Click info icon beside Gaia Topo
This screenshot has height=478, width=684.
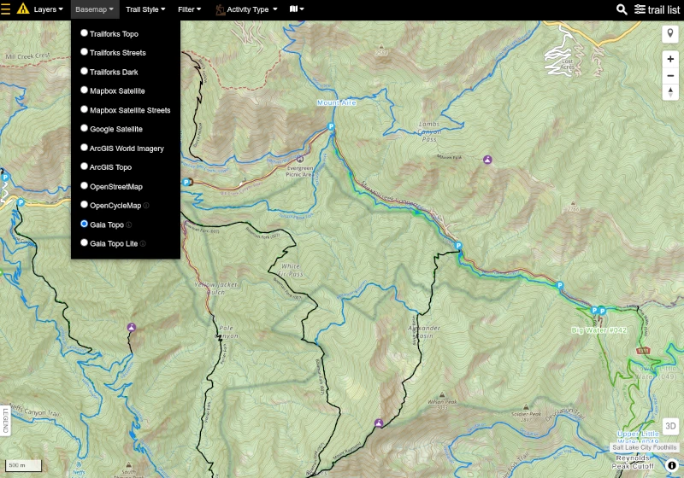(129, 224)
